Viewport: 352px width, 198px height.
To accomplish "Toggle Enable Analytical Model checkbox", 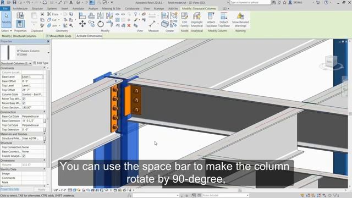I will pos(24,156).
